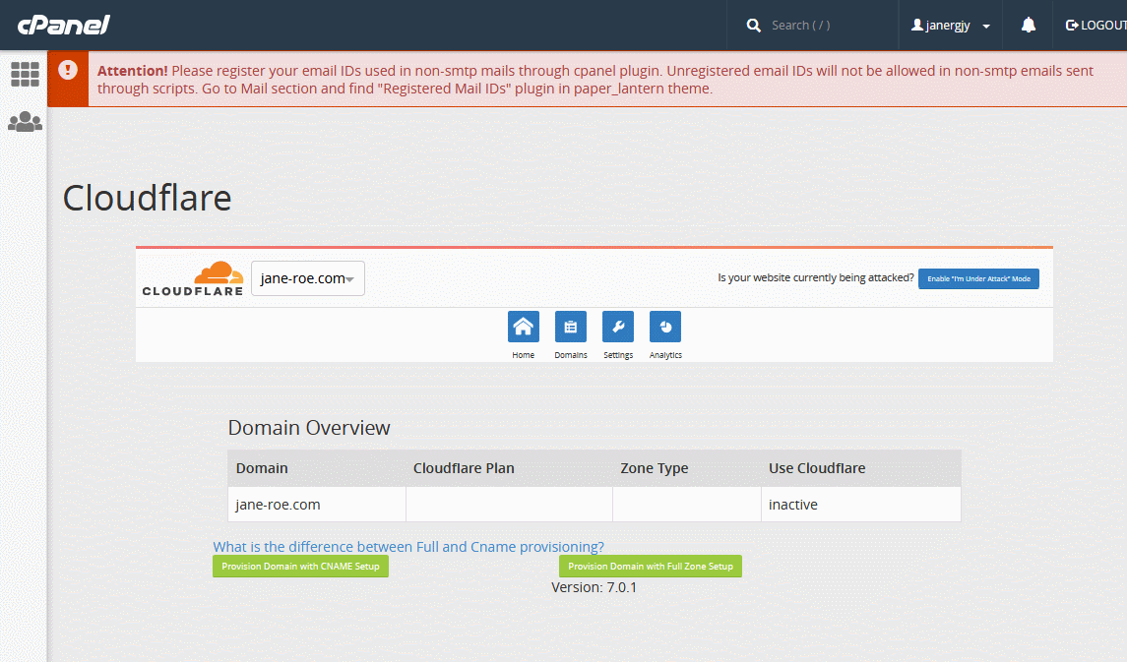1127x662 pixels.
Task: Enable "I'm Under Attack" Mode
Action: (x=978, y=278)
